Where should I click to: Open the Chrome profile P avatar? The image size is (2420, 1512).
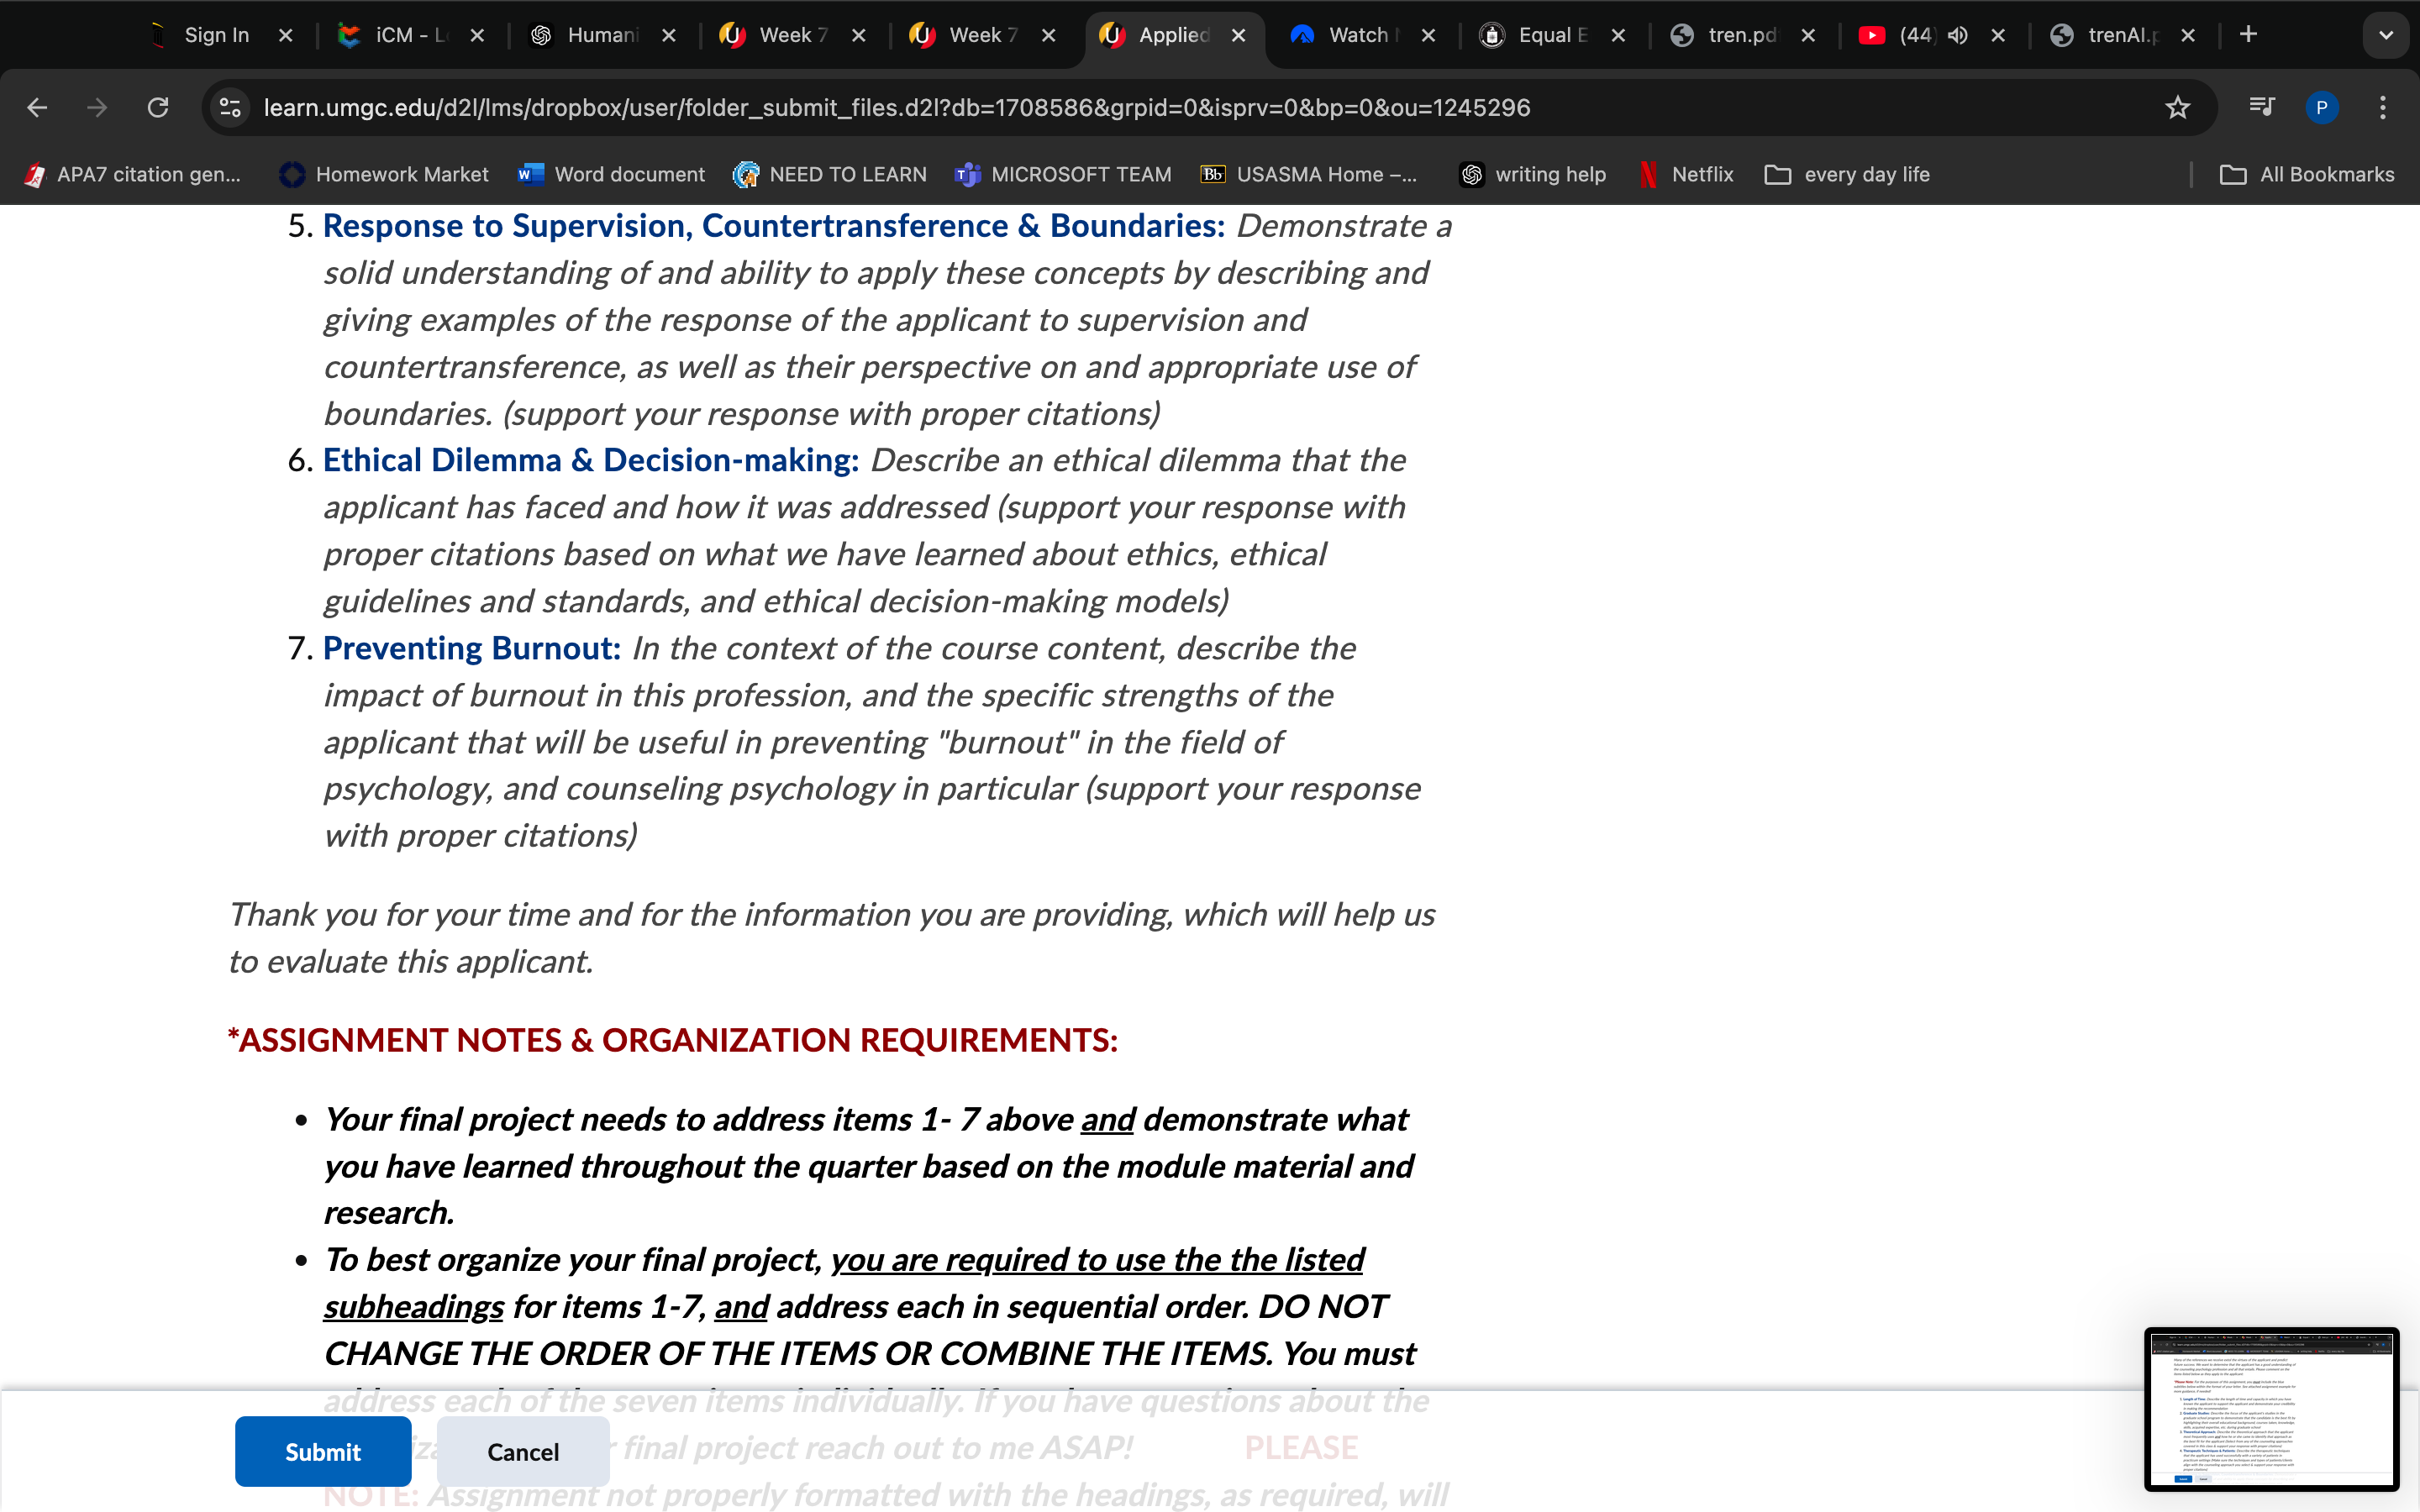click(2321, 107)
